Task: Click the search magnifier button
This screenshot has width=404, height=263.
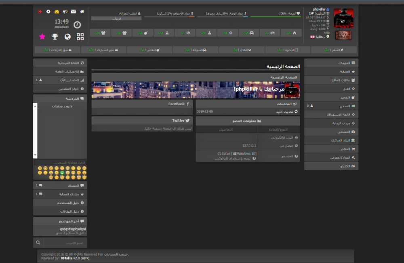Action: 38,242
